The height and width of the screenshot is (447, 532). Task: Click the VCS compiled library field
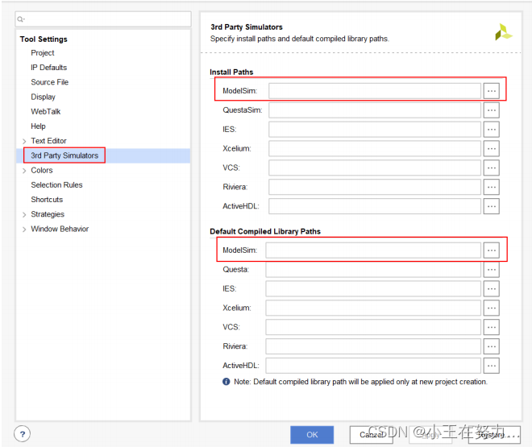point(373,327)
